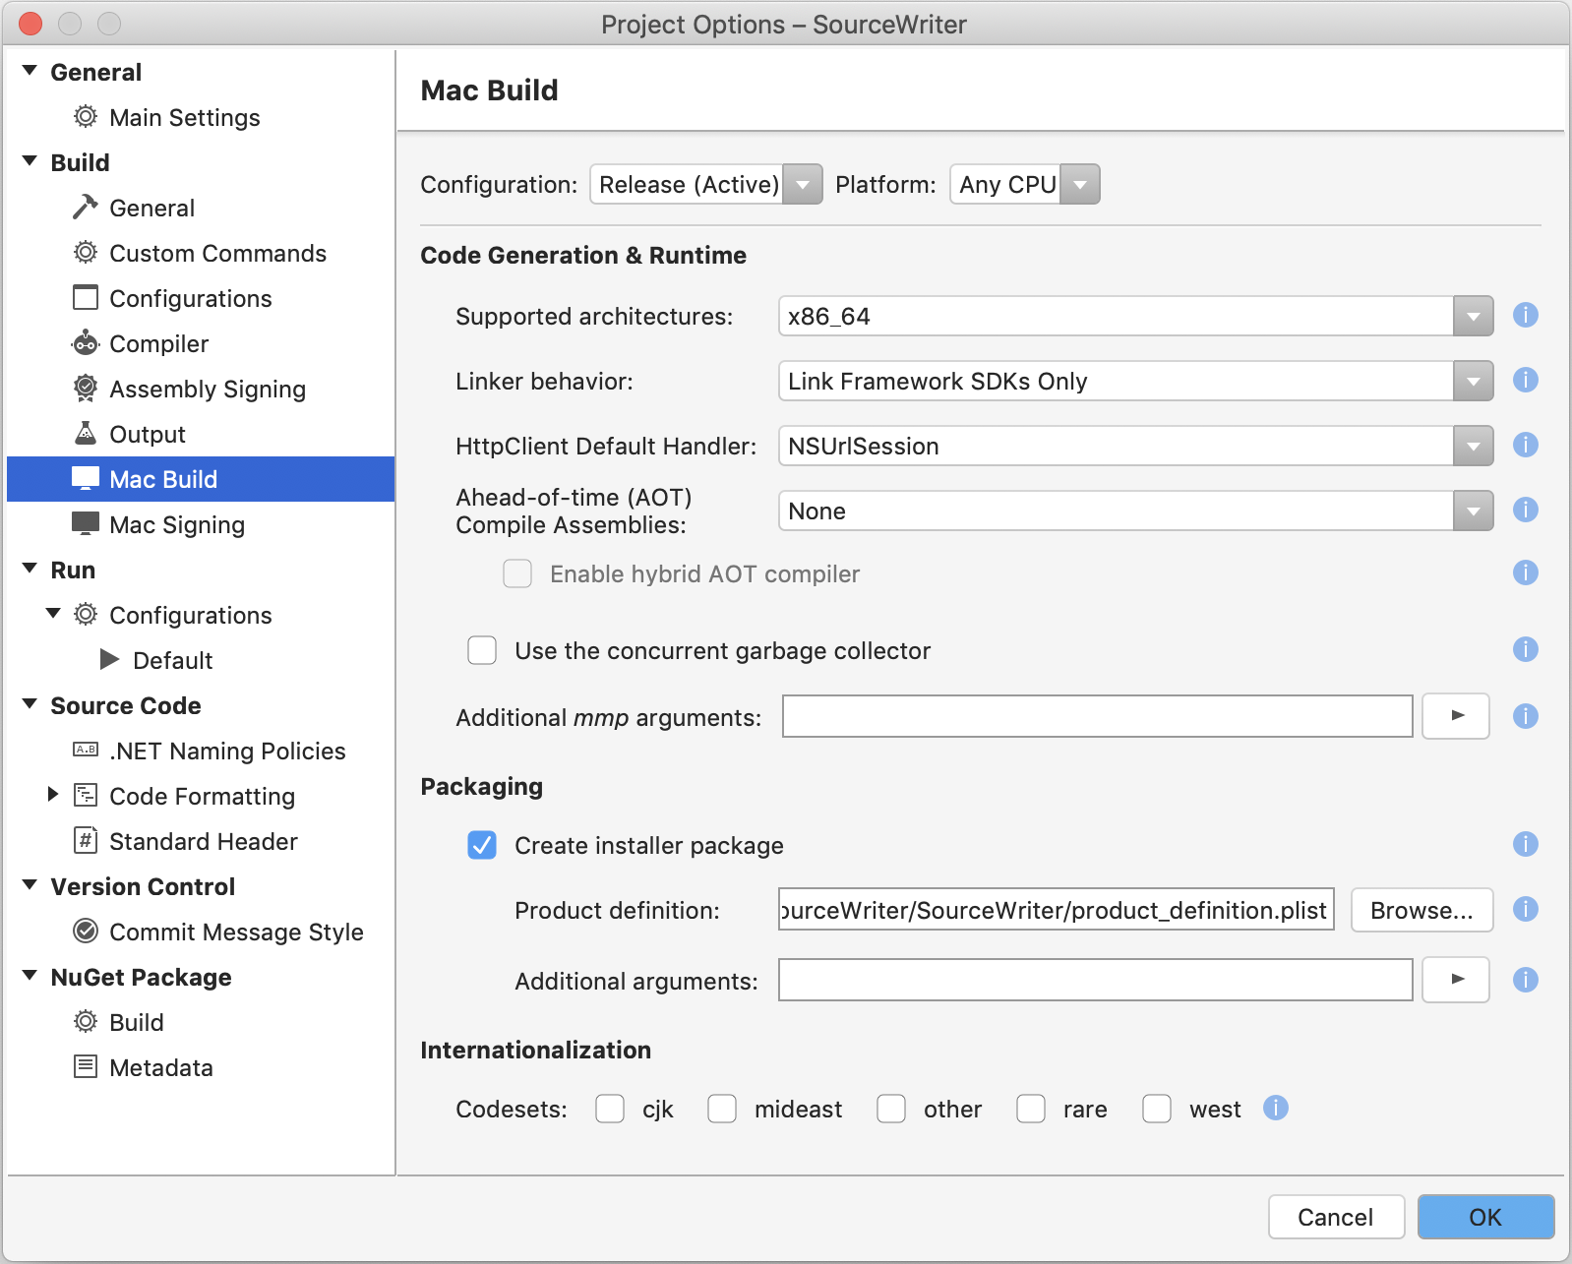Select Mac Signing in the sidebar
The image size is (1572, 1264).
tap(177, 524)
